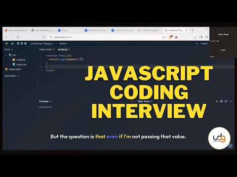Click the UI Dev Guide participant tile
The image size is (237, 177).
223,34
